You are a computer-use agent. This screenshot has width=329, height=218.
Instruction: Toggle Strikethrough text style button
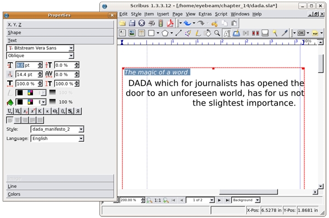point(55,111)
